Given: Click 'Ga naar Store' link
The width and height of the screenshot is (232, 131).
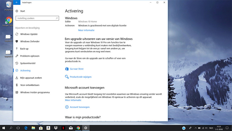Looking at the screenshot, I should tap(77, 69).
